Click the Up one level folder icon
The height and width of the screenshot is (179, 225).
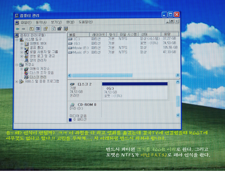tap(32, 29)
